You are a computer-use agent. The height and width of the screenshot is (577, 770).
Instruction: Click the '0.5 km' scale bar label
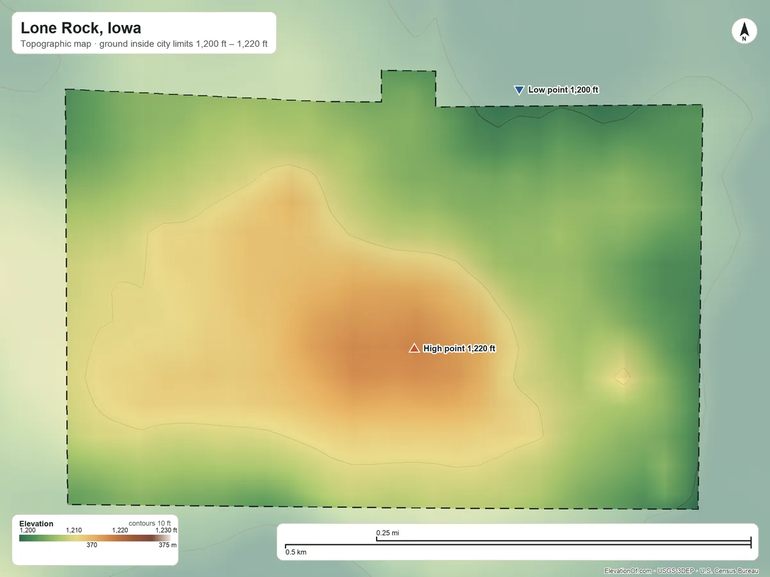pos(296,552)
